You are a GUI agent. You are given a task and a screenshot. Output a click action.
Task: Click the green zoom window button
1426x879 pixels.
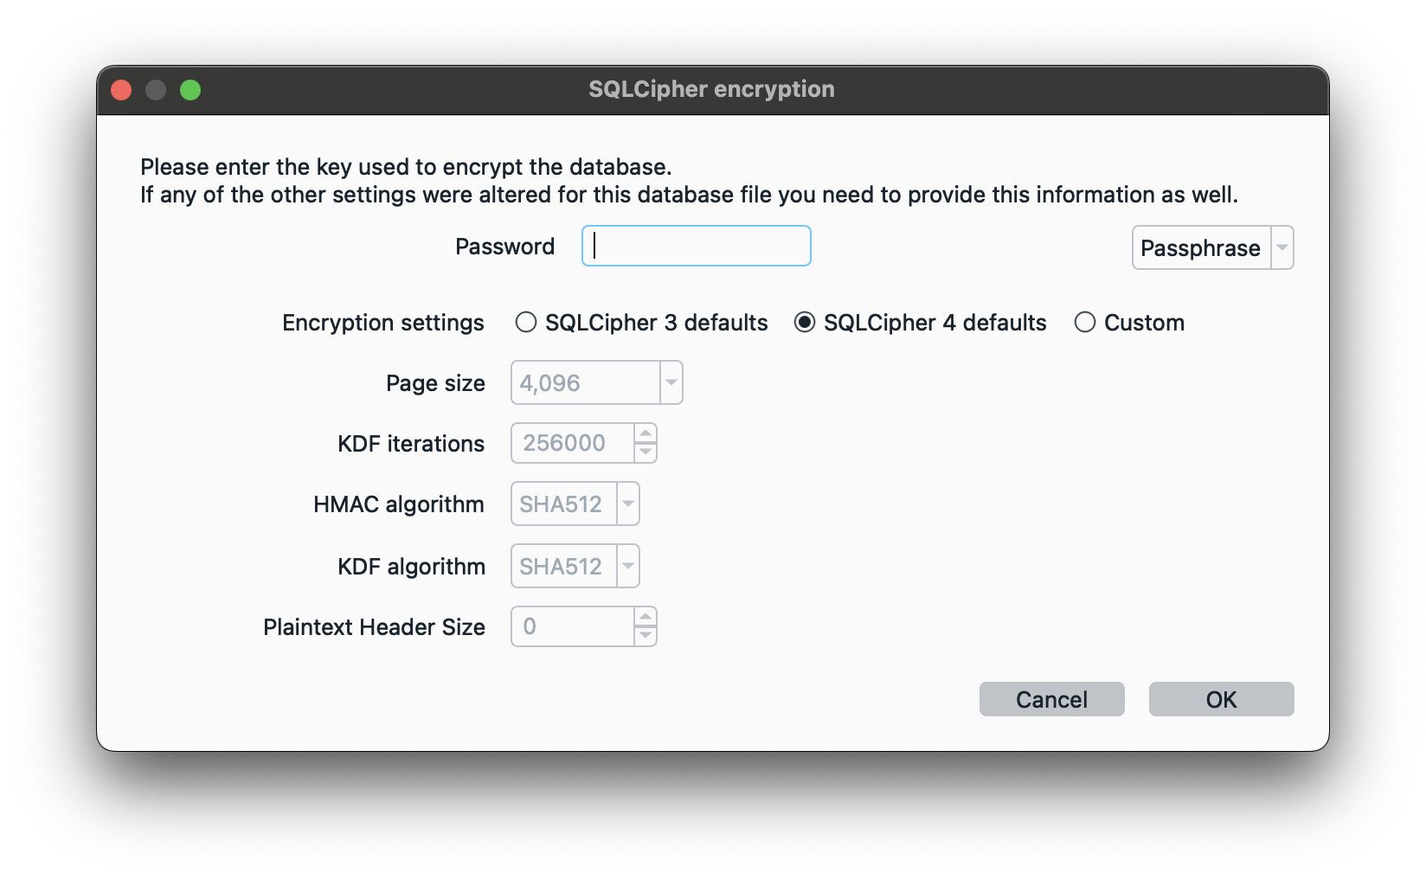click(x=190, y=90)
